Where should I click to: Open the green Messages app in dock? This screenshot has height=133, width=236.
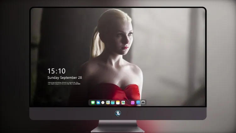coord(93,102)
